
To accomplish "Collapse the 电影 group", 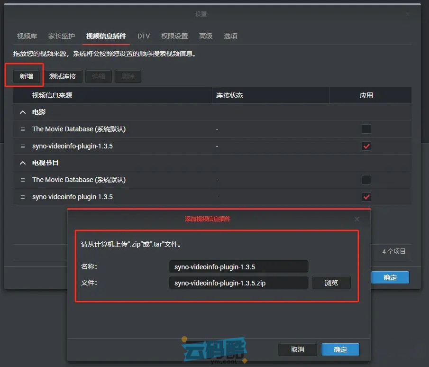I will tap(22, 112).
